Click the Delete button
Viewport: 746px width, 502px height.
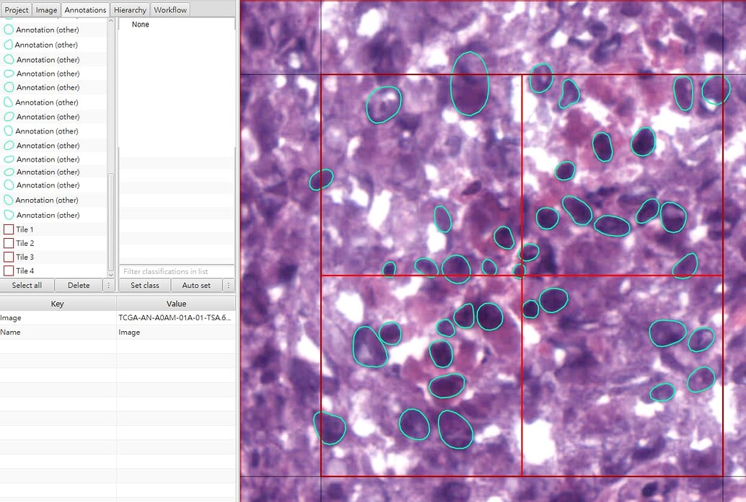click(x=79, y=285)
